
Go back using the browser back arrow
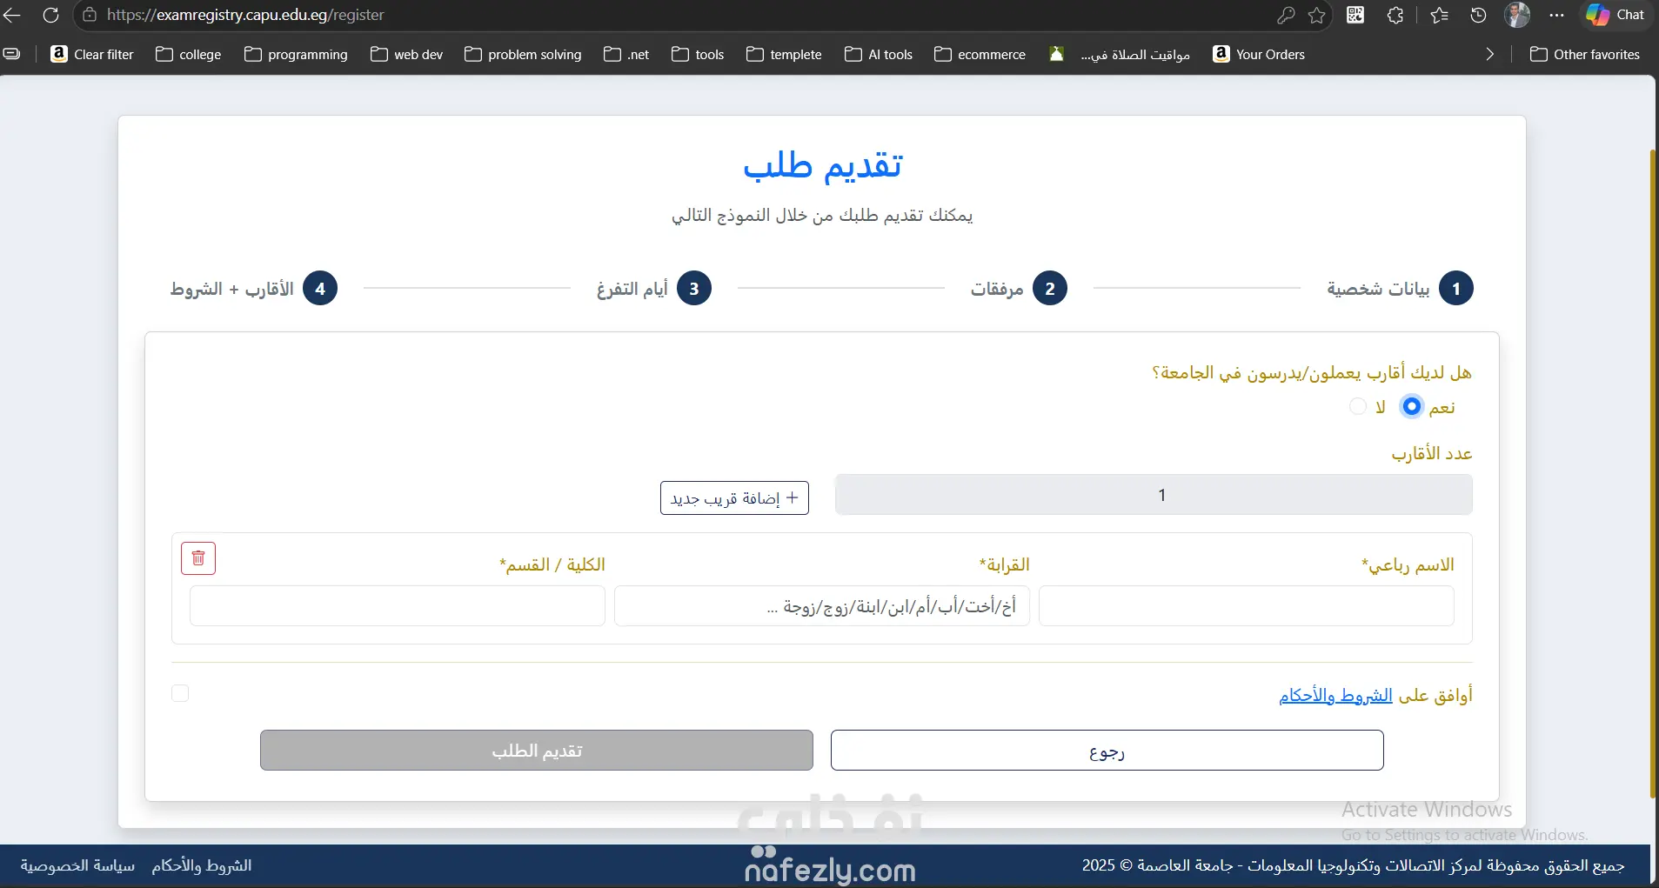pos(12,15)
